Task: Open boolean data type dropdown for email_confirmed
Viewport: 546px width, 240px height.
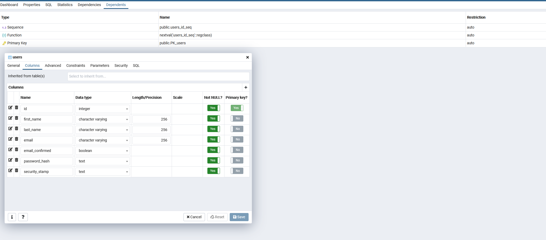Action: (x=103, y=151)
